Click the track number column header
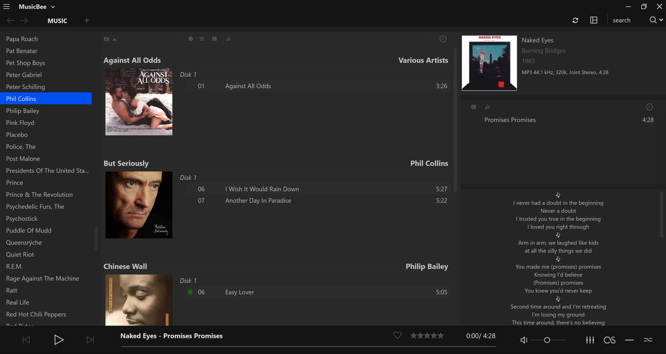 (x=201, y=39)
